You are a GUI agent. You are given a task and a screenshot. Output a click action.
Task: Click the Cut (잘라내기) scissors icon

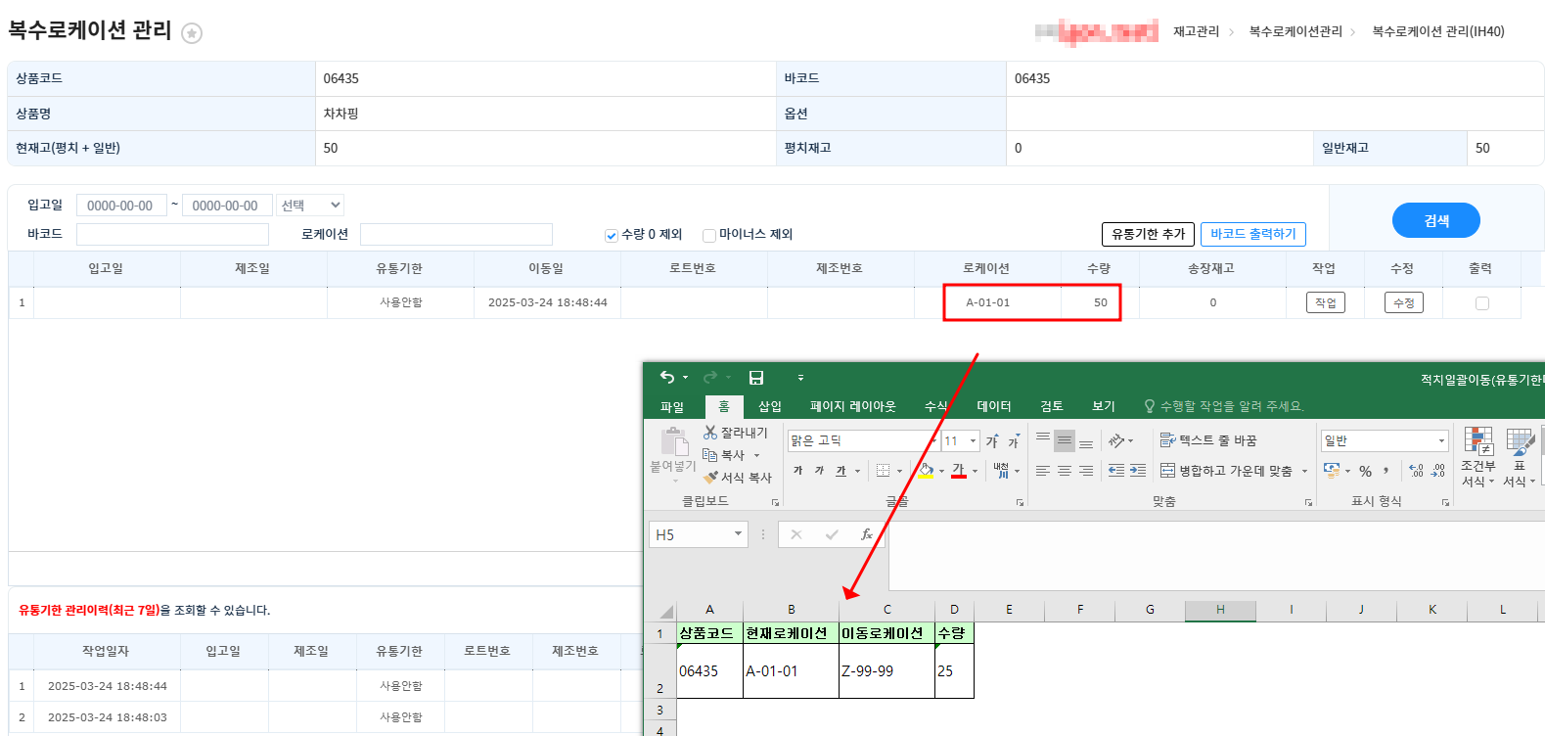coord(710,433)
